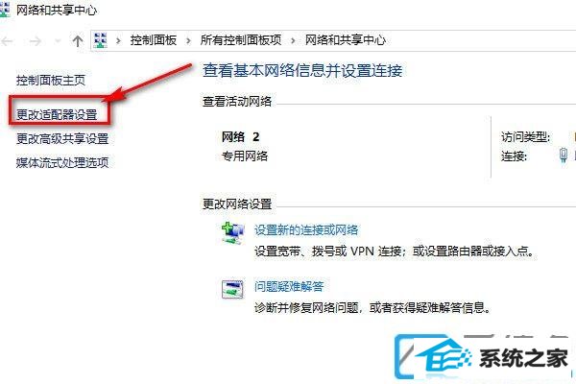Viewport: 576px width, 384px height.
Task: Open 更改适配器设置 link
Action: click(x=57, y=114)
